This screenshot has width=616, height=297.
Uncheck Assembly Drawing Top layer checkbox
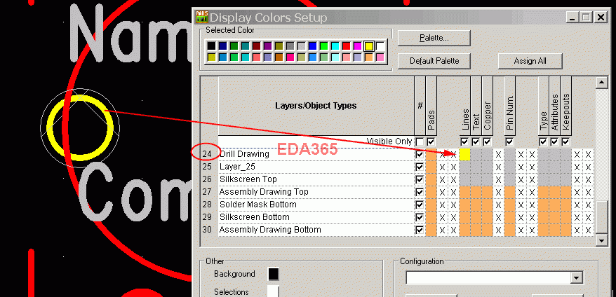(x=420, y=192)
